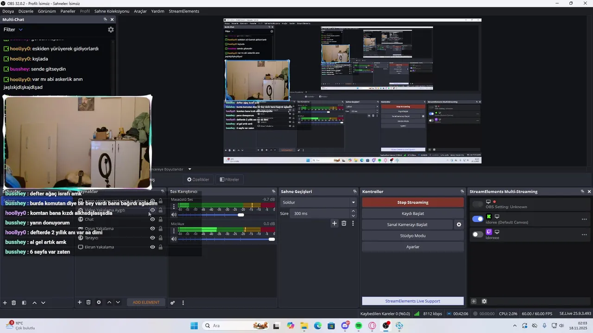Open StreamElements Multi-Streaming settings gear

(484, 301)
